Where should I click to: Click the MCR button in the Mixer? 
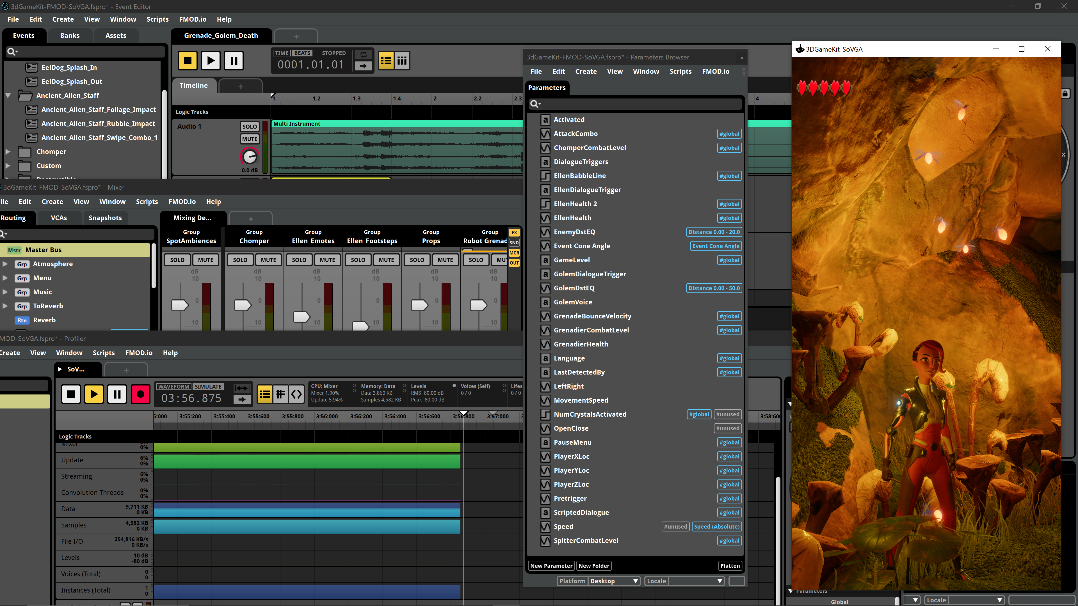514,252
